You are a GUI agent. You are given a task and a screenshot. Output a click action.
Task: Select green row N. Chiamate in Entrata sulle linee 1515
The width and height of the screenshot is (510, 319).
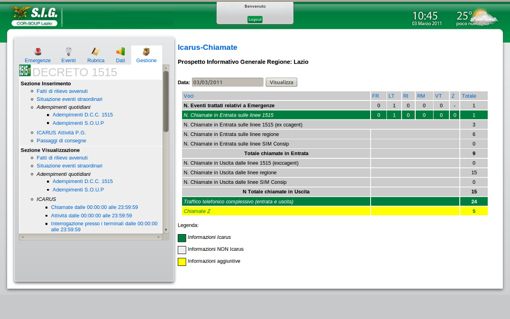(x=335, y=115)
